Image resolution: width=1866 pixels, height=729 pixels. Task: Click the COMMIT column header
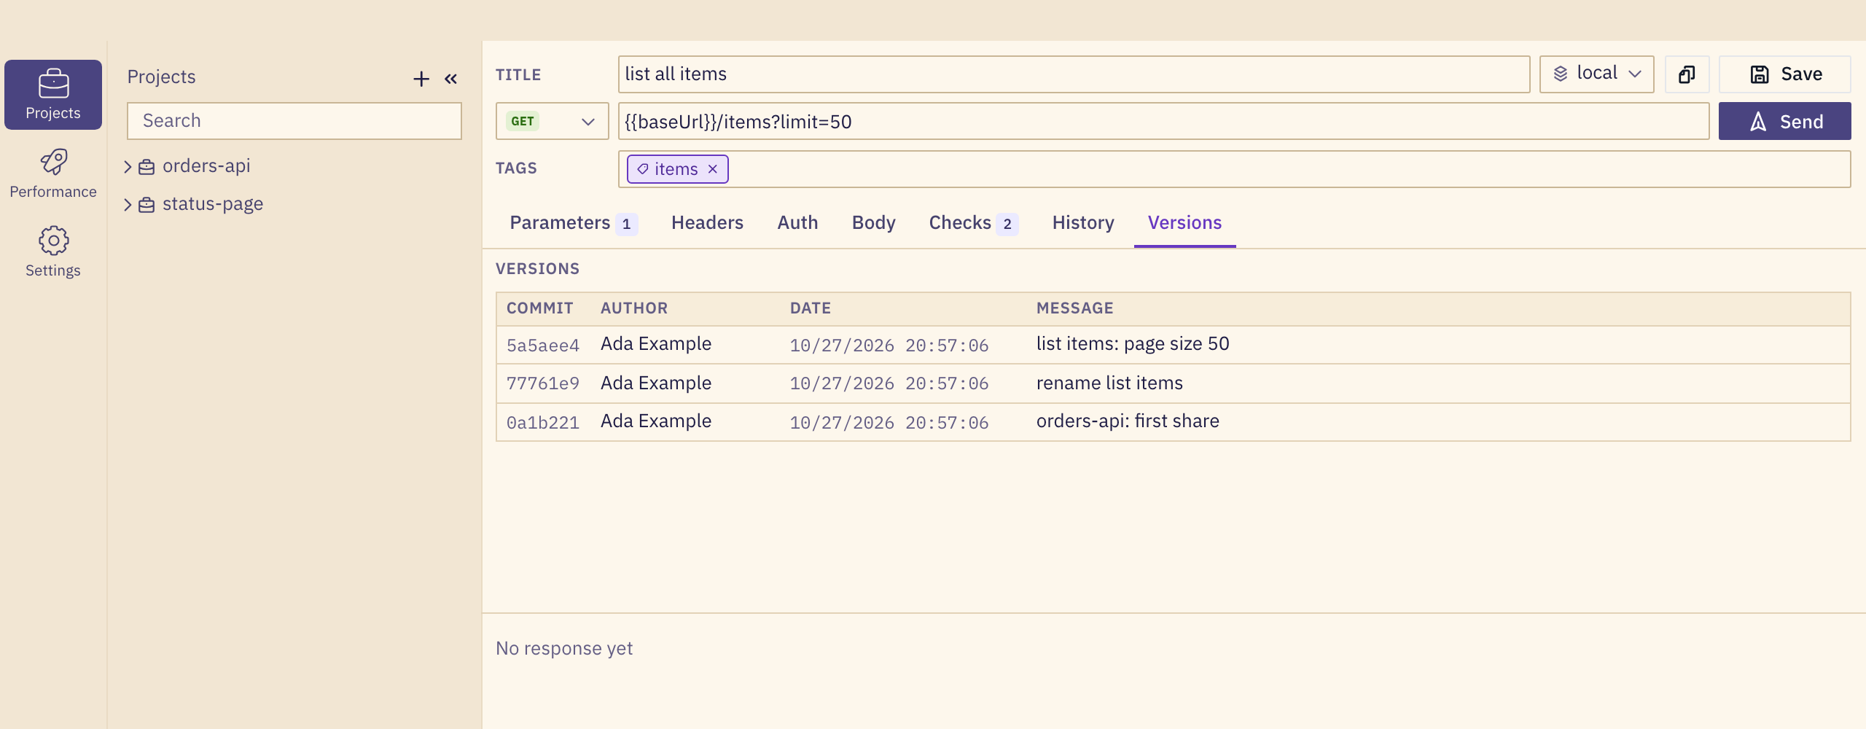[539, 308]
